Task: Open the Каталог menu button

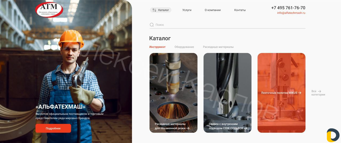Action: tap(161, 10)
